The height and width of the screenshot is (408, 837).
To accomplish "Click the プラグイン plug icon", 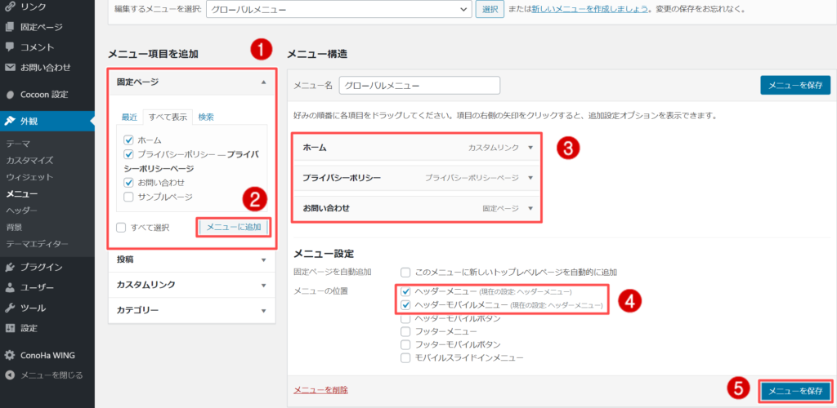I will 10,267.
